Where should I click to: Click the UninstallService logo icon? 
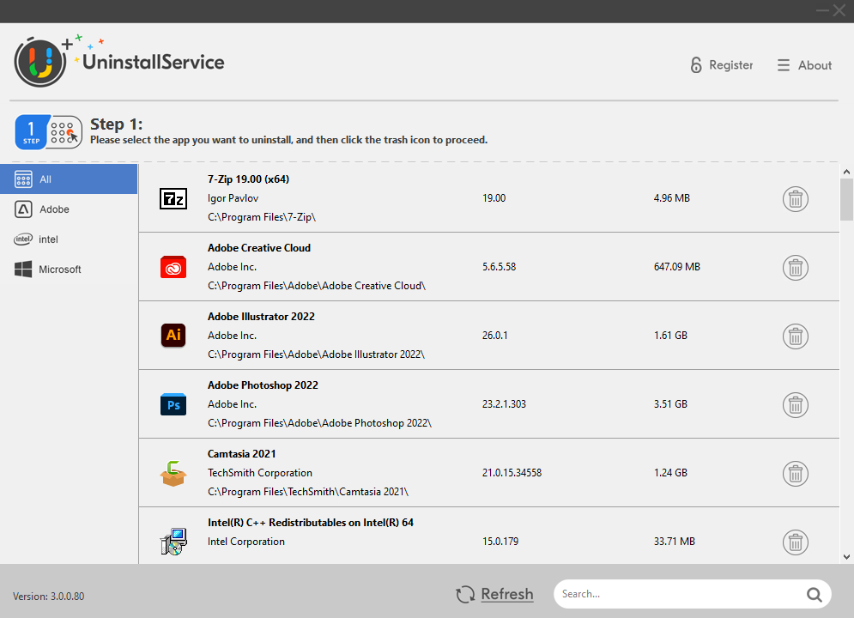[x=40, y=62]
